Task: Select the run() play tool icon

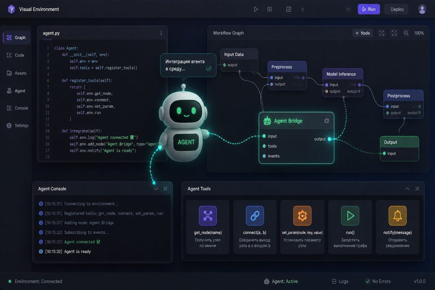Action: pyautogui.click(x=350, y=215)
